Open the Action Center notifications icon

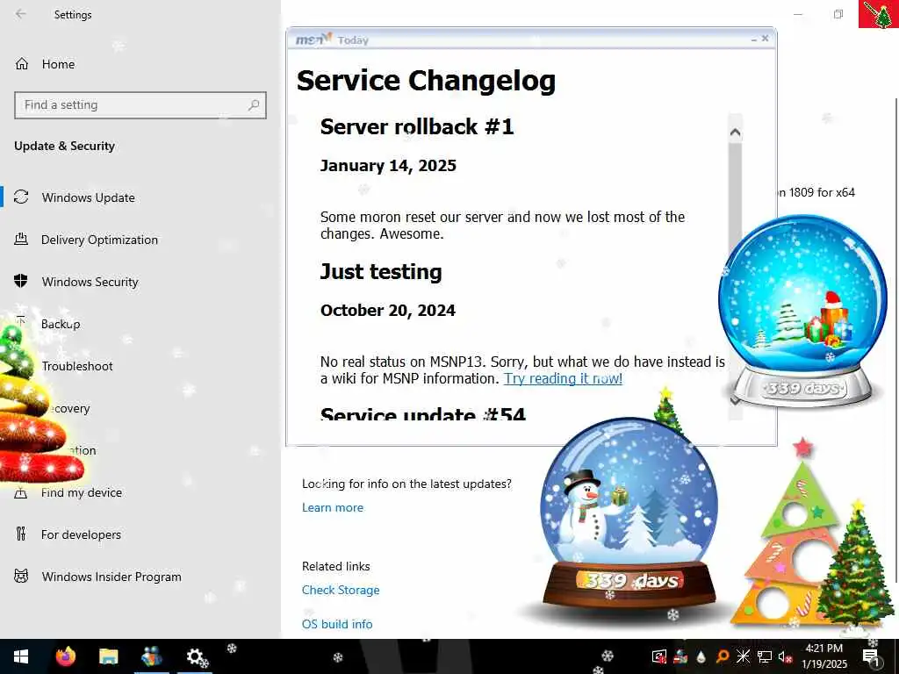click(871, 656)
